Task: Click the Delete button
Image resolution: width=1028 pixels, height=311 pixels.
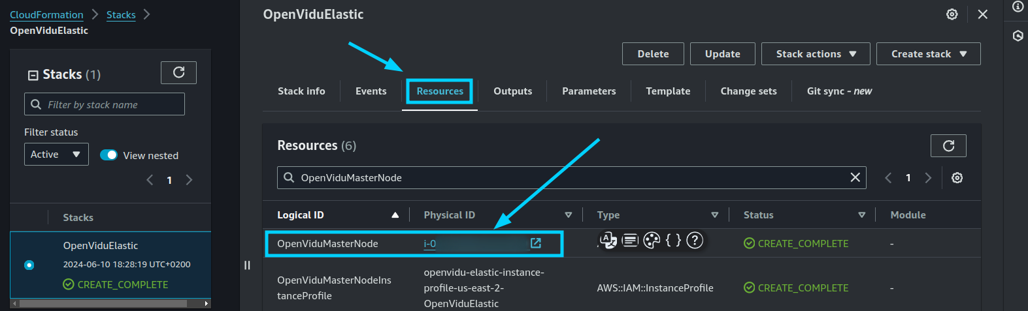Action: (x=653, y=54)
